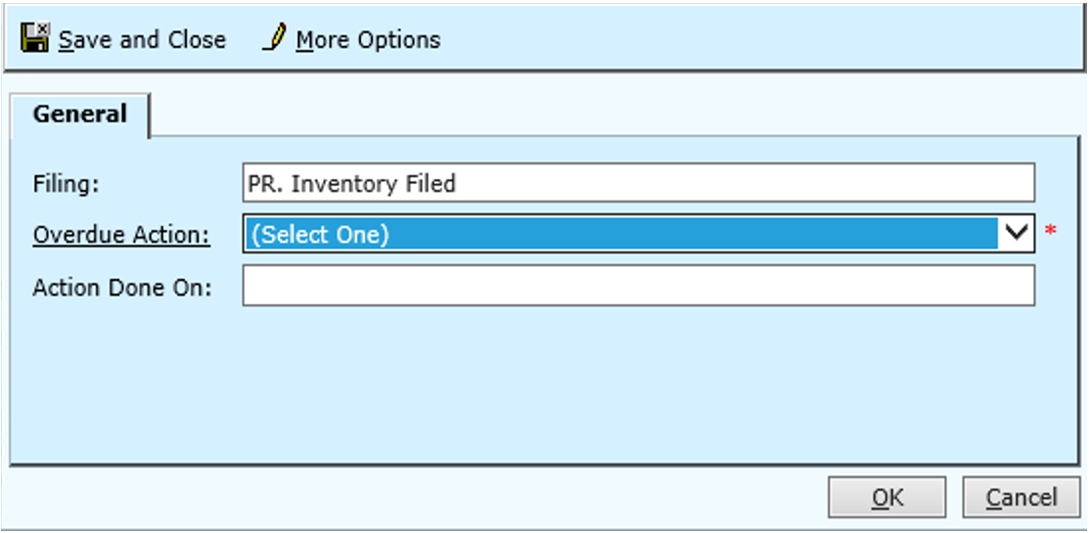Screen dimensions: 1090x533
Task: Click the pencil More Options icon
Action: tap(274, 39)
